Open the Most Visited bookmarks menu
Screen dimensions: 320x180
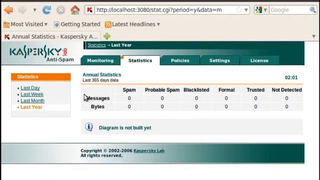coord(25,24)
